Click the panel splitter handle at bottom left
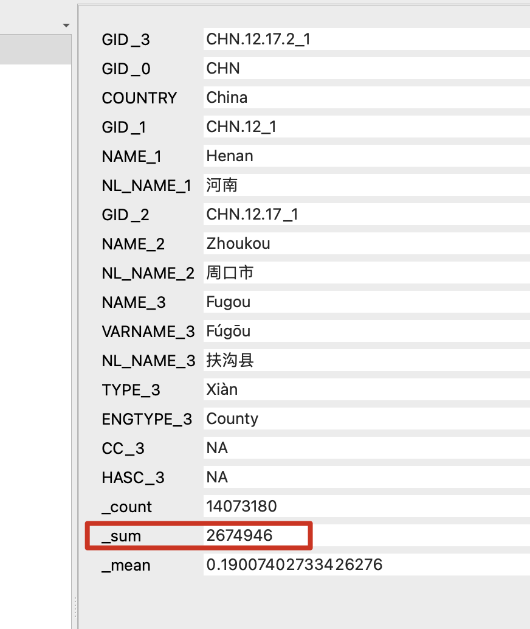This screenshot has height=629, width=530. (x=75, y=606)
